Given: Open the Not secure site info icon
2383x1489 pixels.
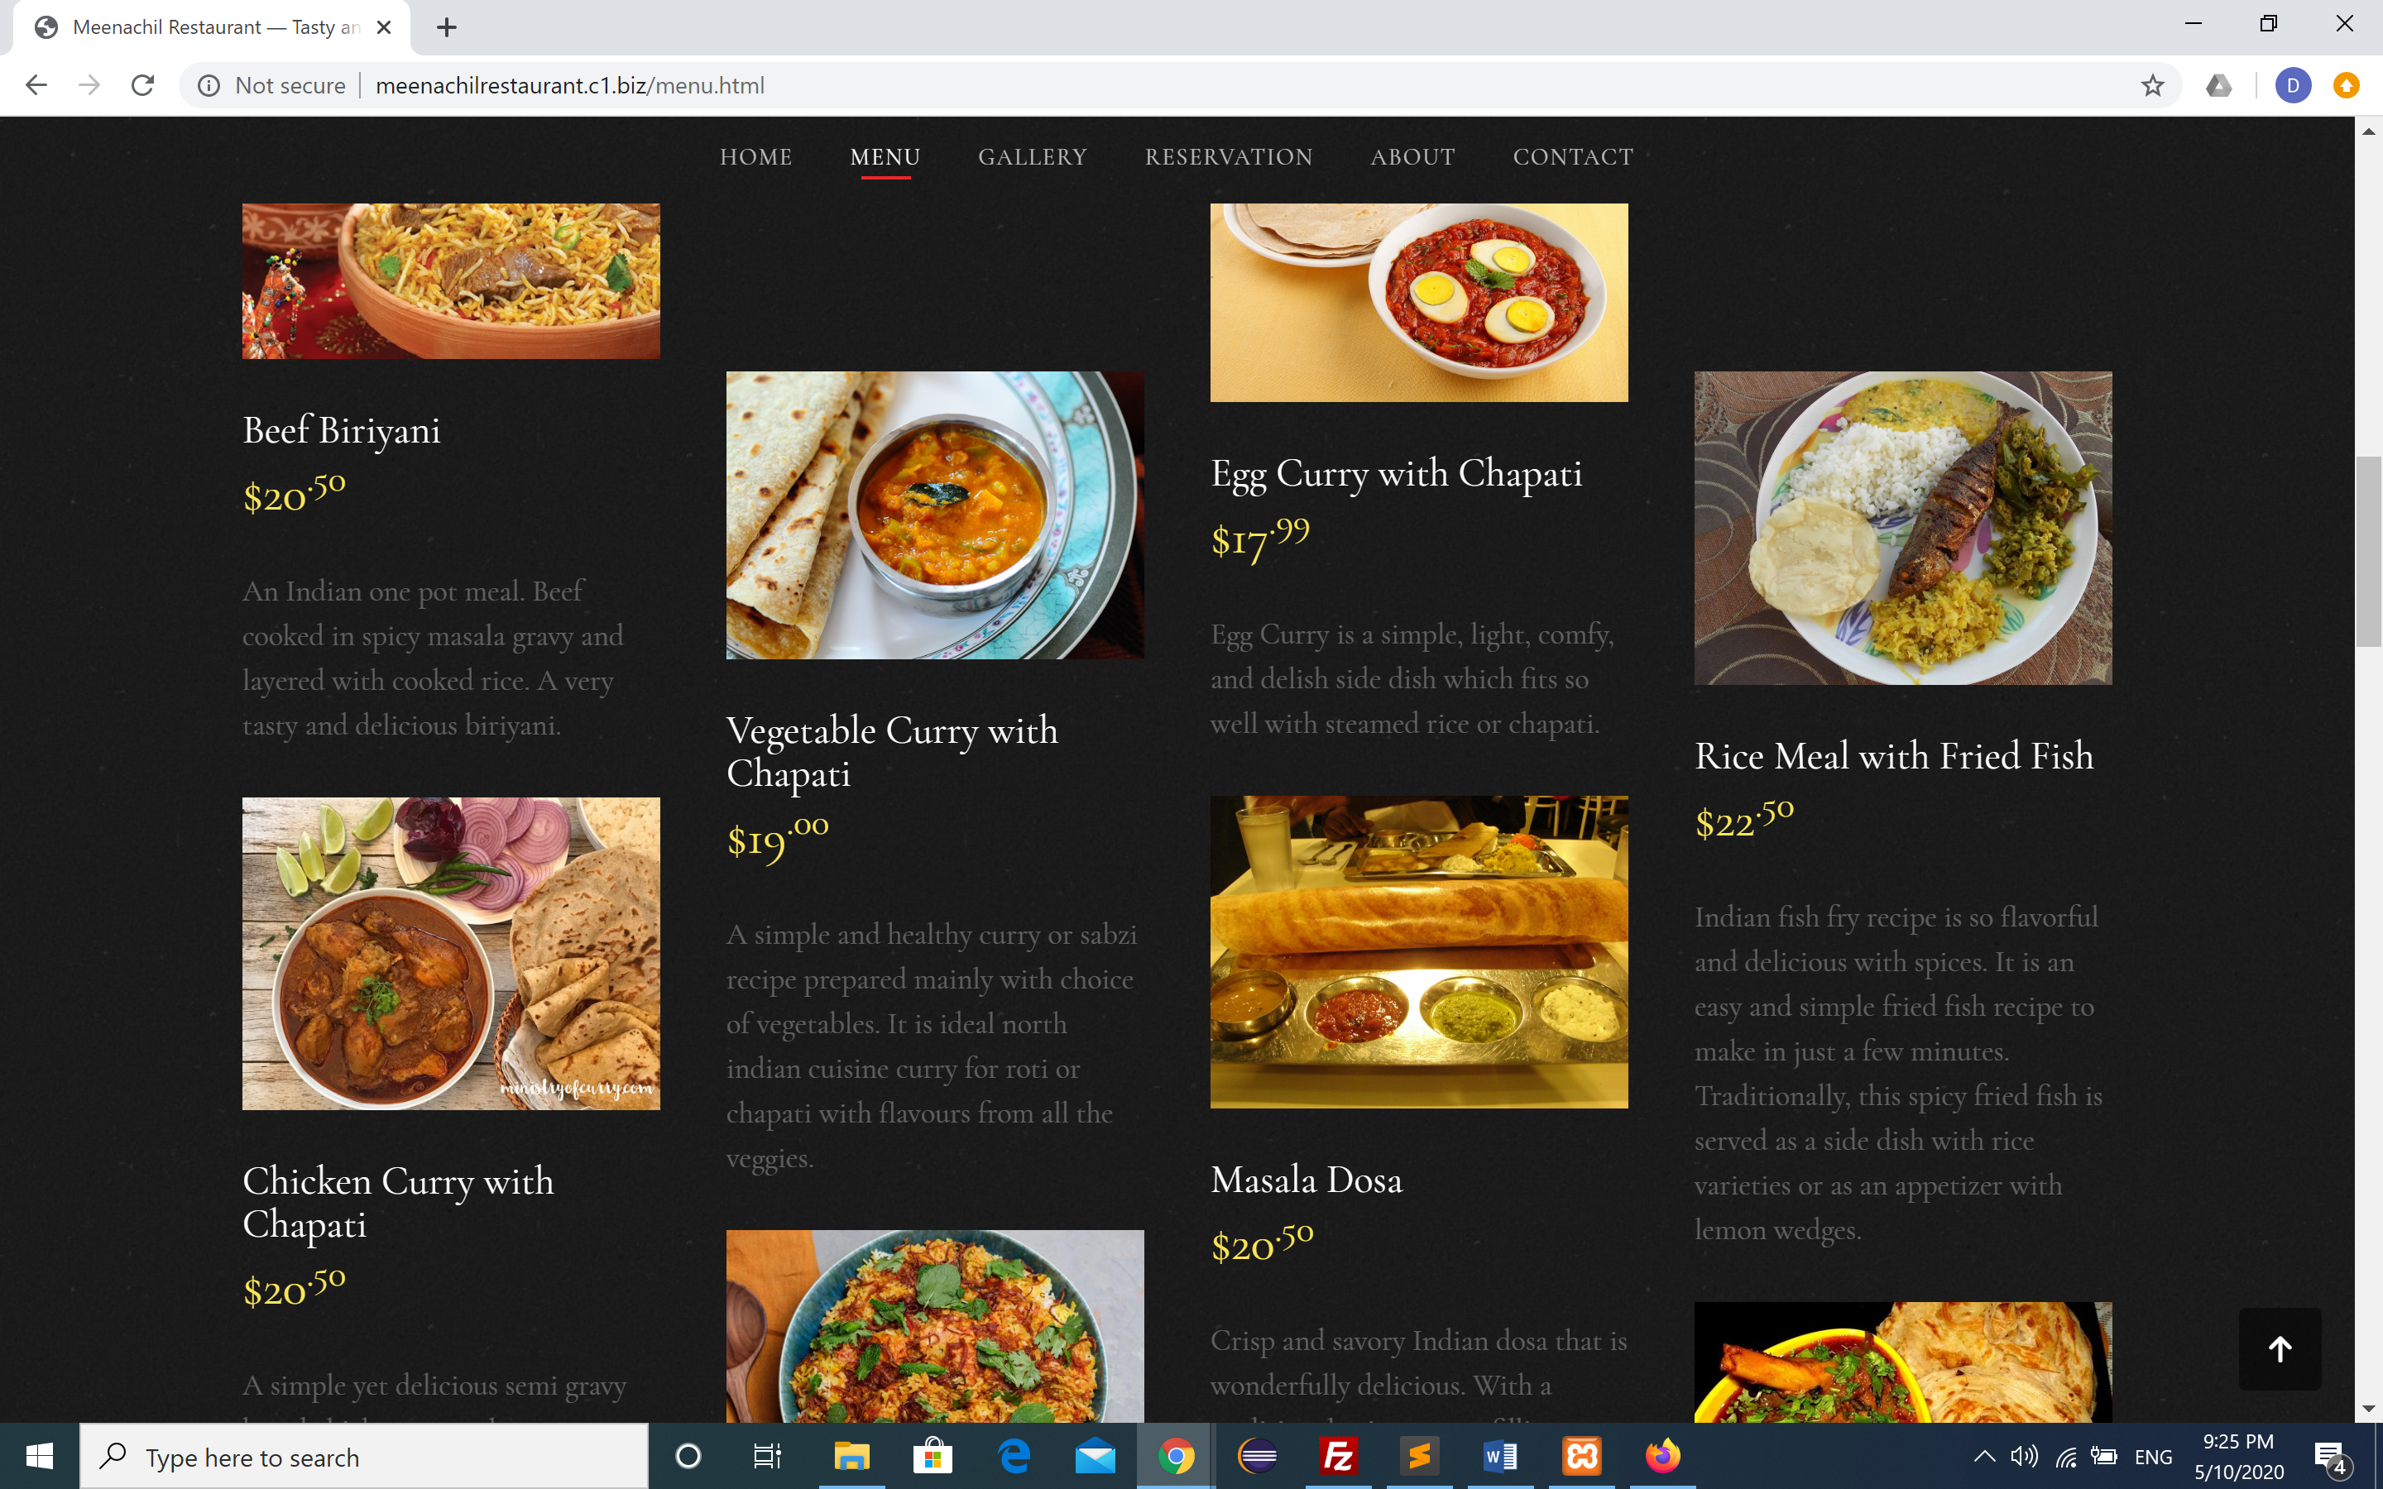Looking at the screenshot, I should point(209,86).
